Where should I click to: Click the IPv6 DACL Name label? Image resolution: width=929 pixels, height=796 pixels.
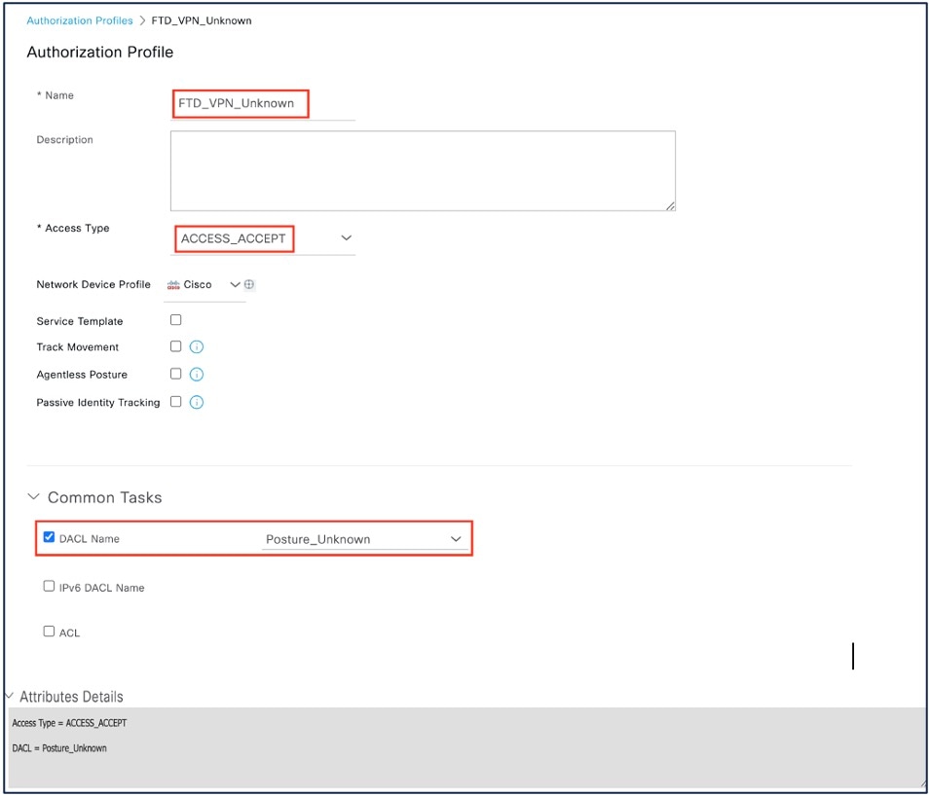102,588
